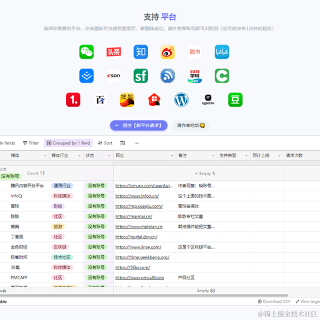Open the www.infoq.cn link
This screenshot has width=320, height=320.
coord(137,196)
